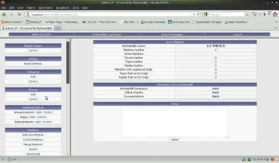Open the Google Translate bookmark
This screenshot has width=279, height=163.
tap(153, 22)
